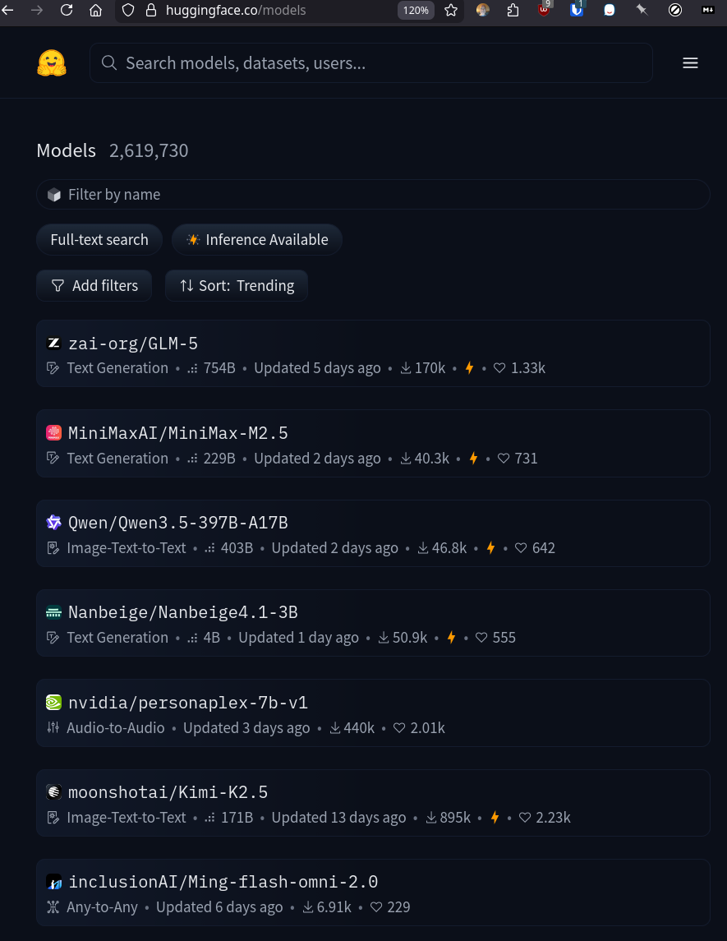
Task: Click the Hugging Face logo
Action: point(52,63)
